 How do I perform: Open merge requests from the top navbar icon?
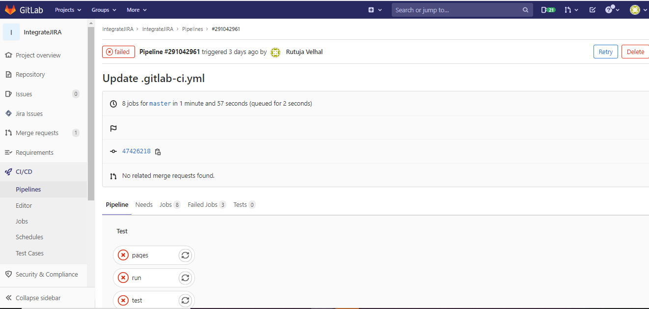569,9
